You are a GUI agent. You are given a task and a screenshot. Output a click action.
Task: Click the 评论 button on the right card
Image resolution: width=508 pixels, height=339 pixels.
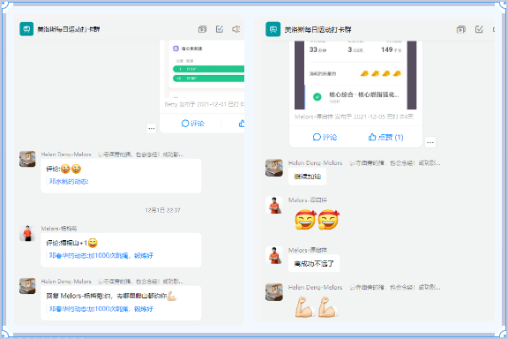325,137
